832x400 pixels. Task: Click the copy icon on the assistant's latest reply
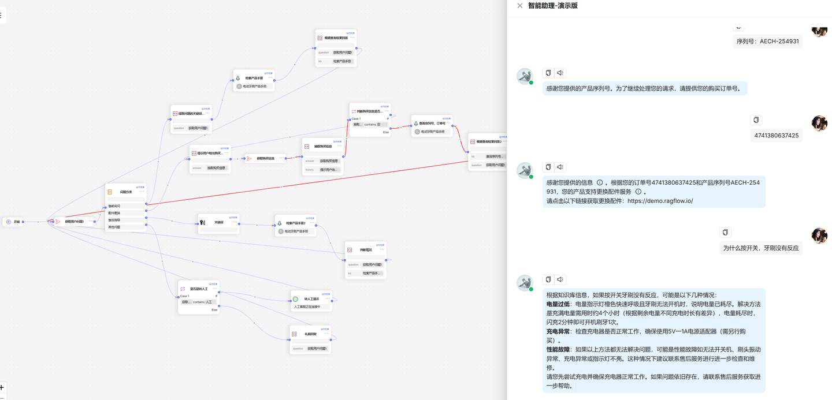[548, 279]
